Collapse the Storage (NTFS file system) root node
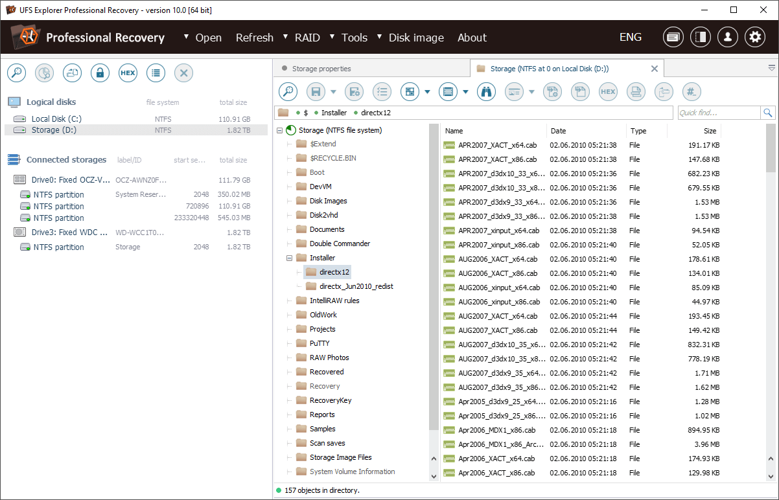Screen dimensions: 779x500 pos(279,130)
